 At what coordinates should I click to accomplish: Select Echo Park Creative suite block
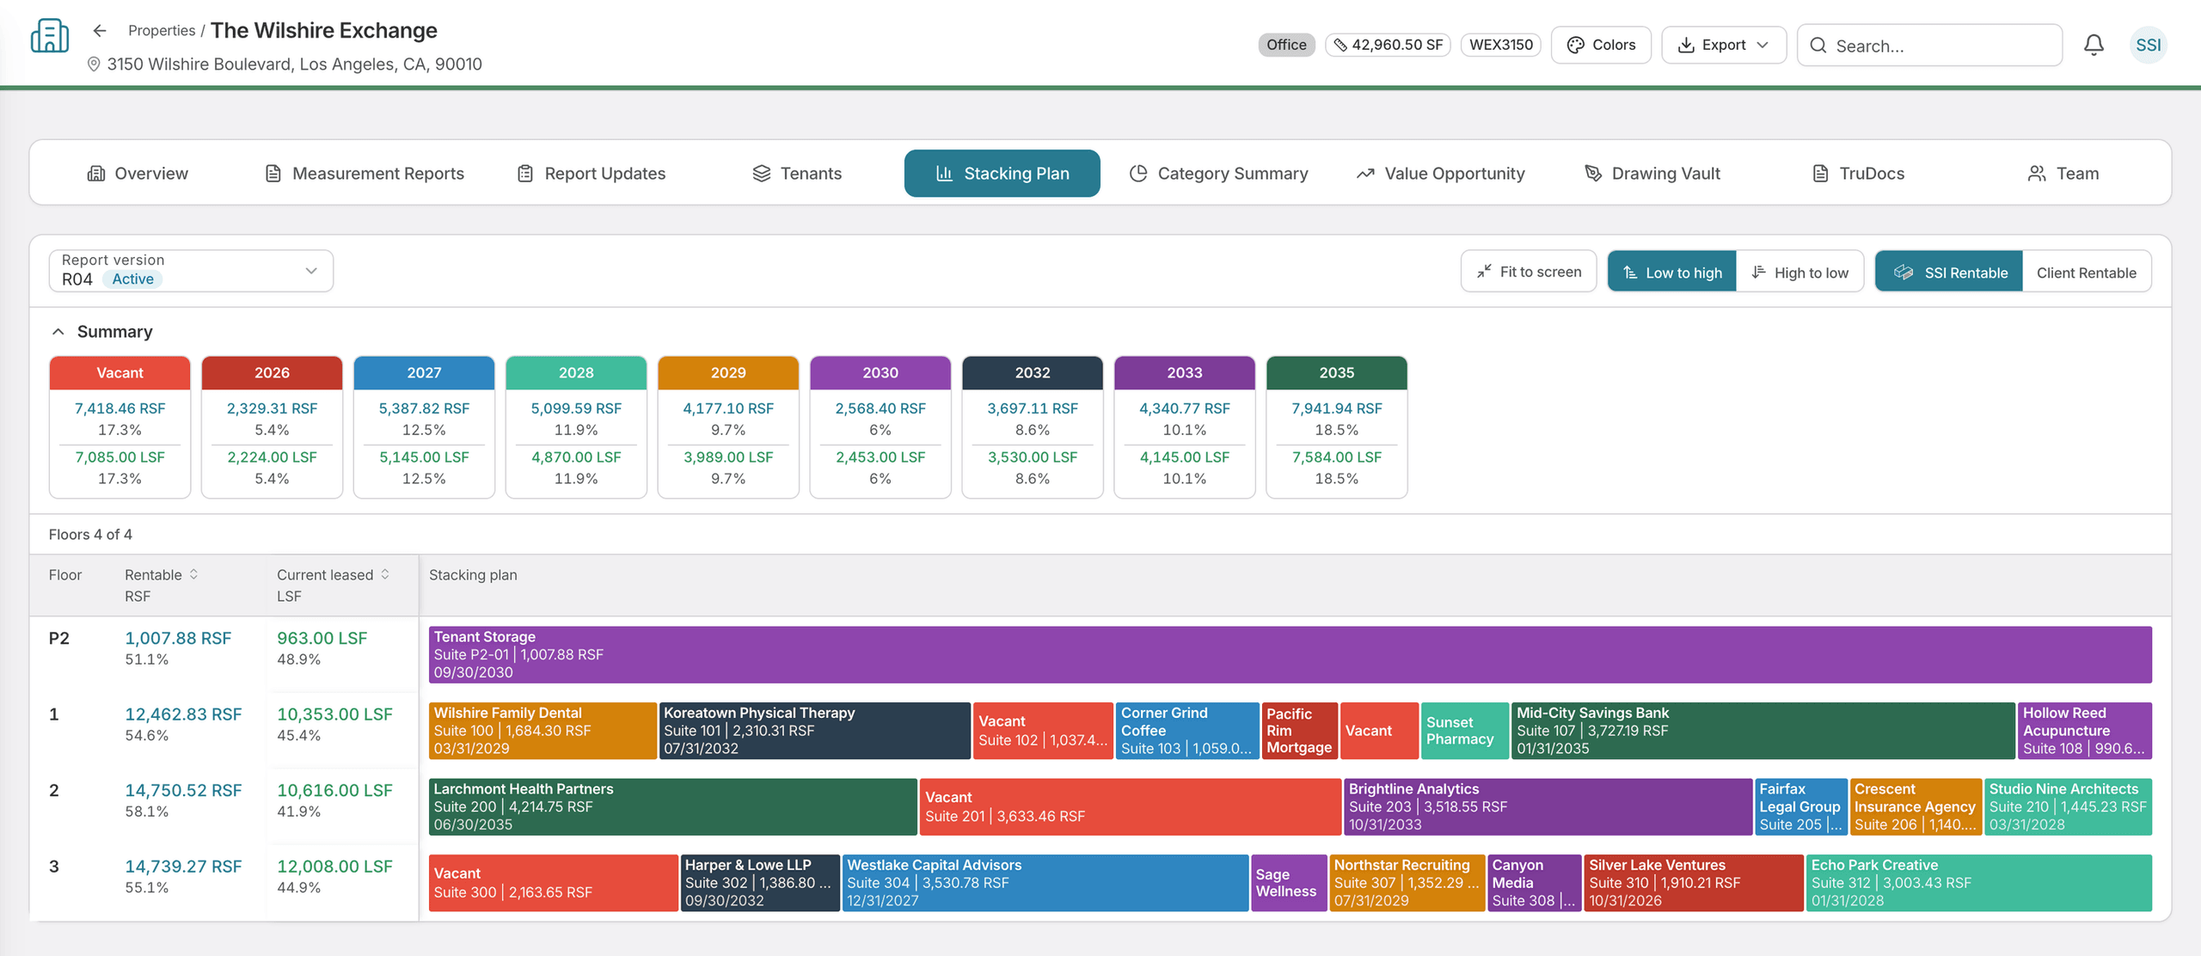pos(1979,883)
